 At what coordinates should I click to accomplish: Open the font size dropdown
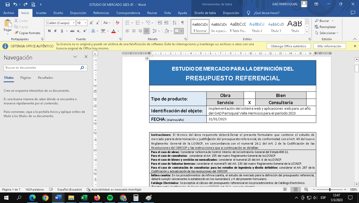coord(86,23)
